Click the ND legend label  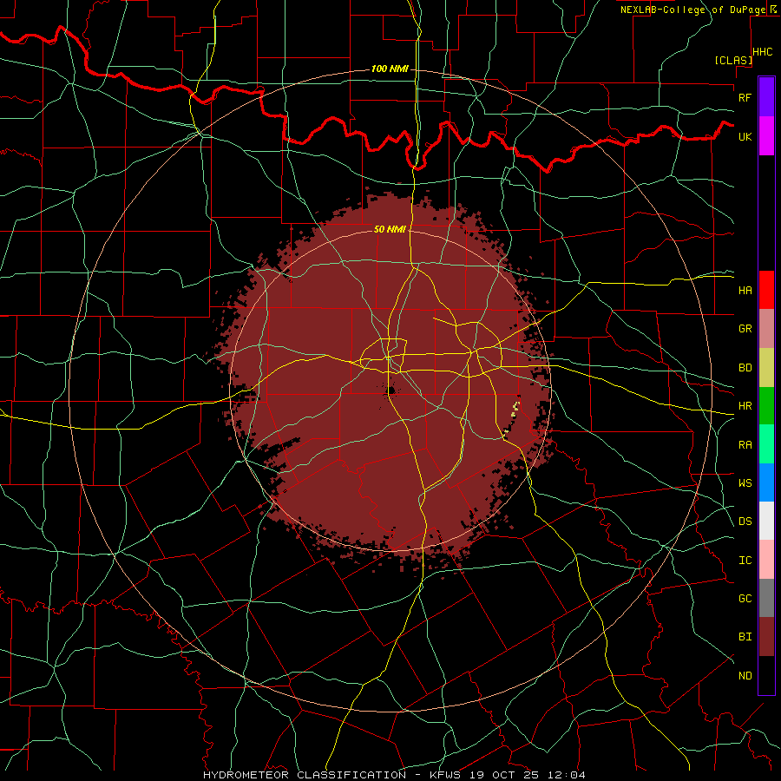click(x=745, y=676)
